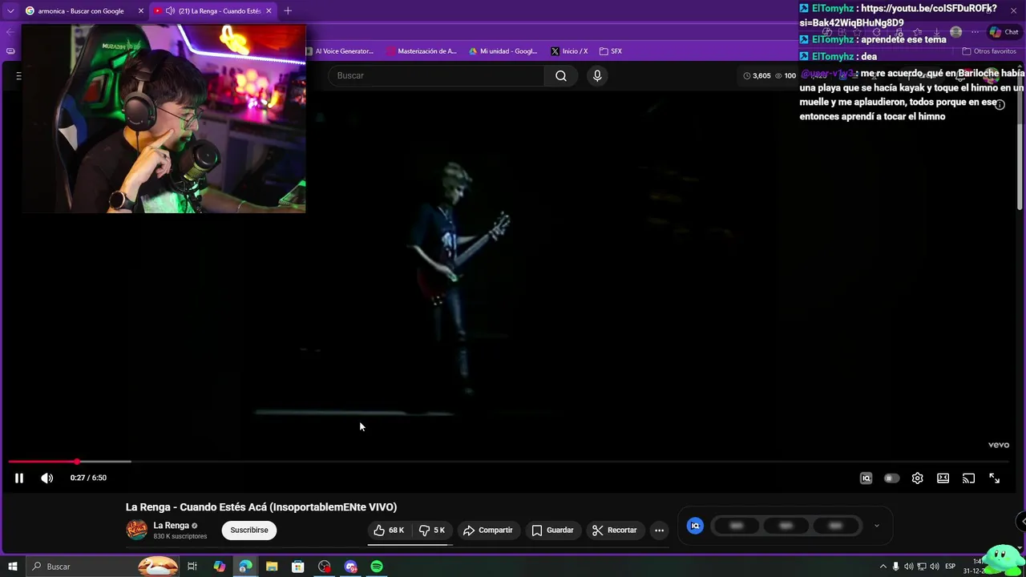This screenshot has height=577, width=1026.
Task: Open the Otros favoritos folder
Action: click(x=989, y=51)
